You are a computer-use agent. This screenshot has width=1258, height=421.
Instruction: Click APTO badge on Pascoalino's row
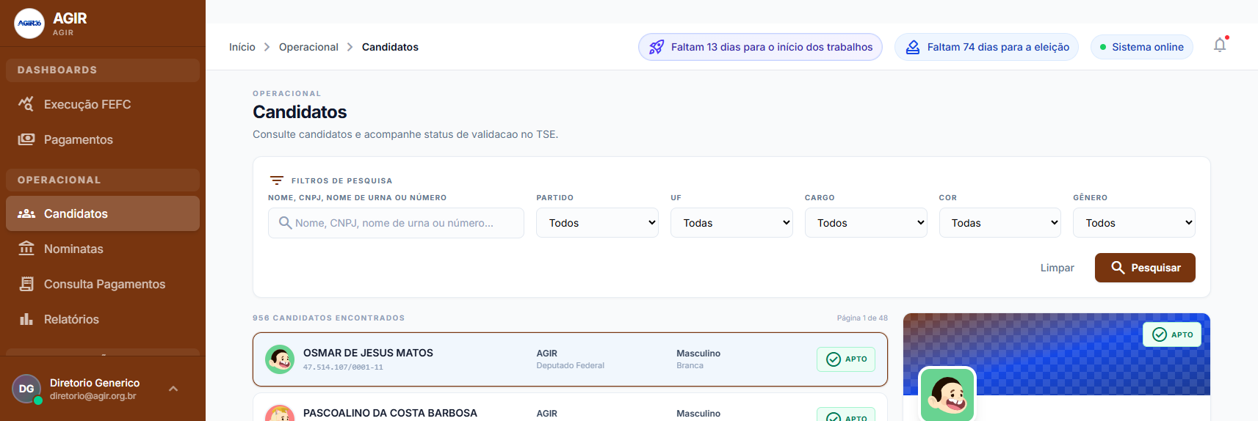[846, 415]
